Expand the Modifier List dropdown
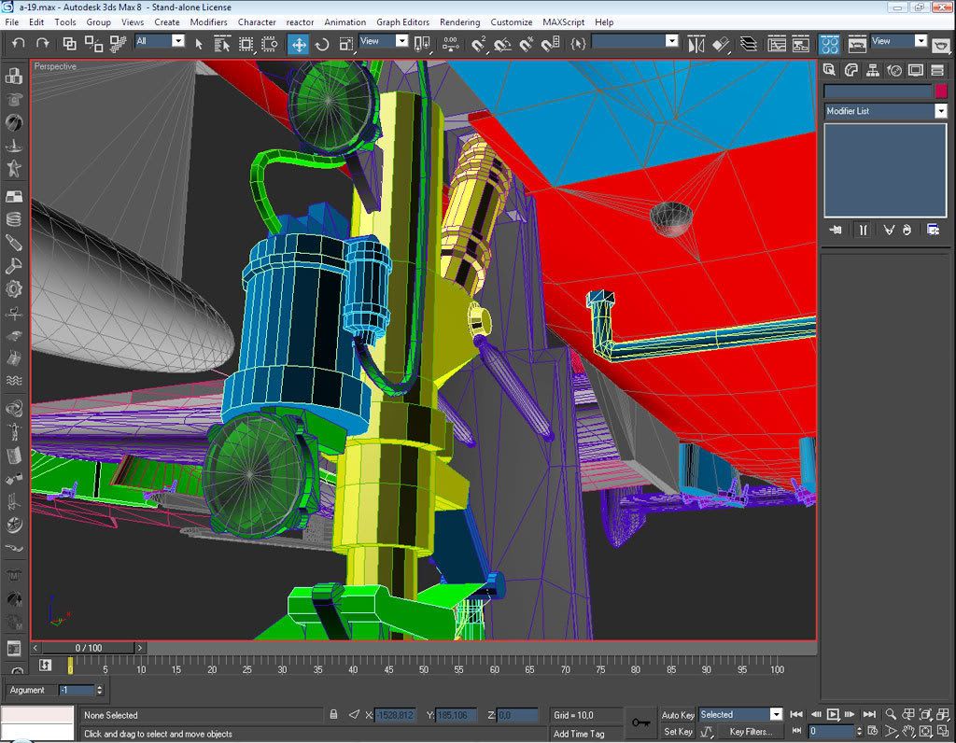 [x=940, y=111]
